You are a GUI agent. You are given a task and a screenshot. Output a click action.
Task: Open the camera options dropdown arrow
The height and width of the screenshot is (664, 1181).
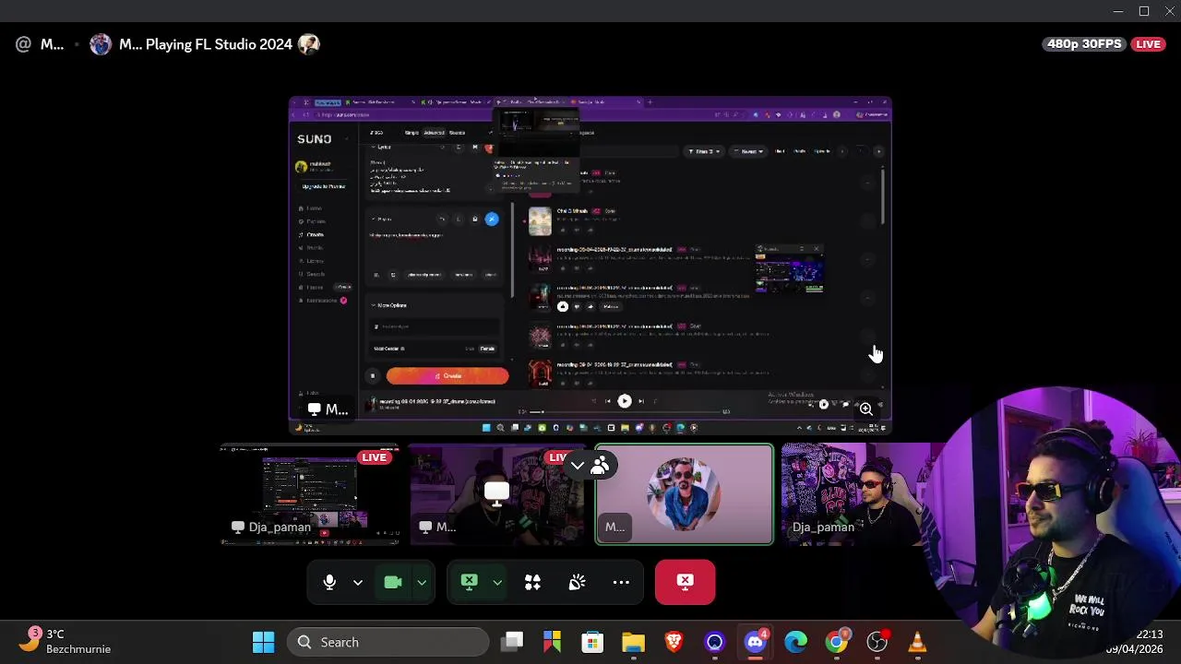[422, 582]
